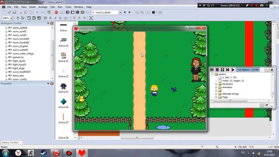
Task: Click the zoom-to-fit icon in the second toolbar
Action: click(x=91, y=18)
